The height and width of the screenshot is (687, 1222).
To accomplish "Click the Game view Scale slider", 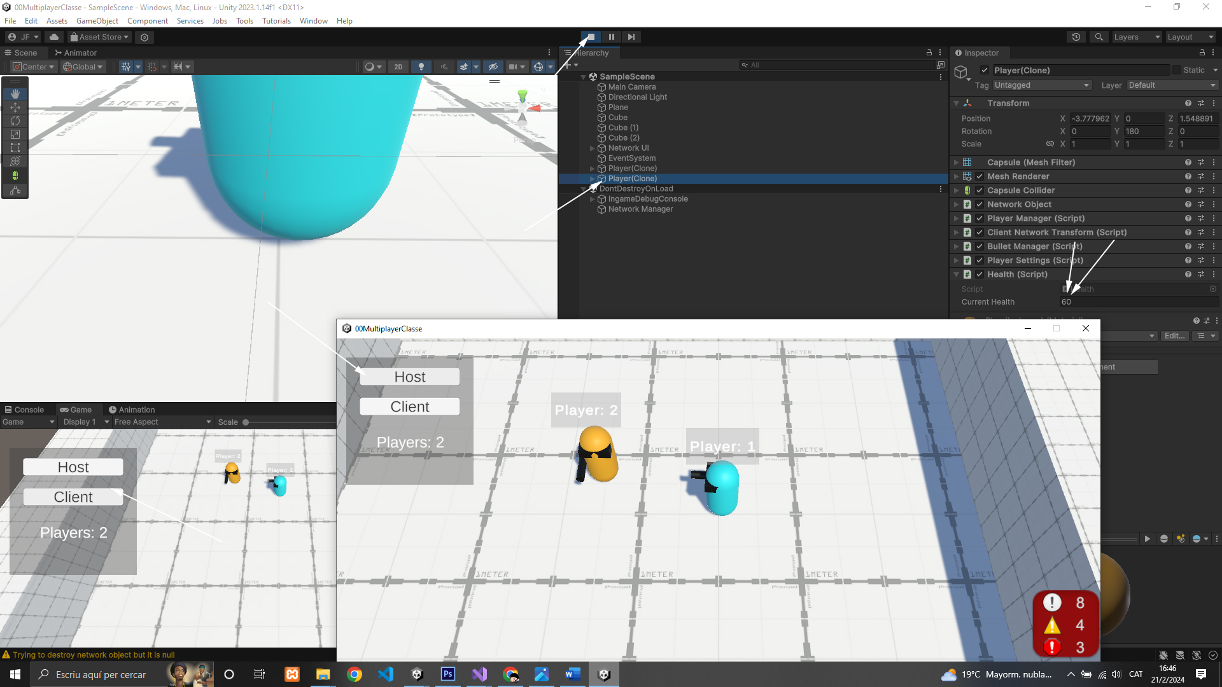I will (x=246, y=422).
